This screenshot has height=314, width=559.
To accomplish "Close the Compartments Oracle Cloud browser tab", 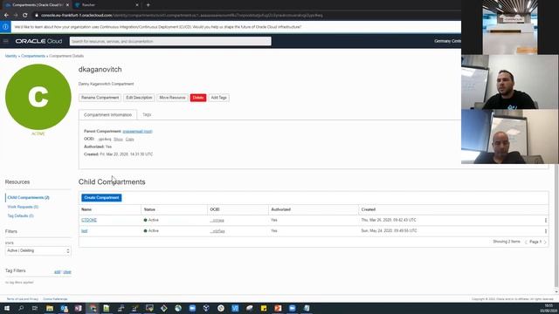I will pos(67,5).
